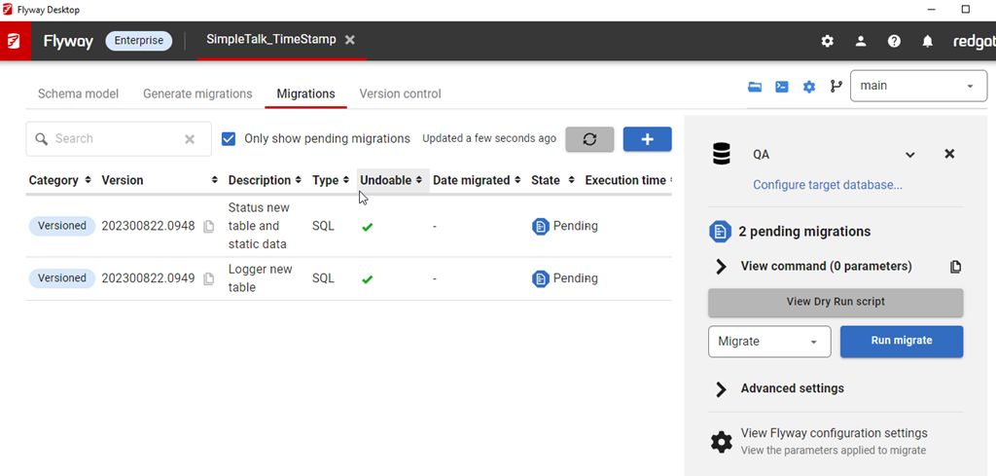
Task: Copy version 202300822.0948 to clipboard
Action: click(x=209, y=226)
